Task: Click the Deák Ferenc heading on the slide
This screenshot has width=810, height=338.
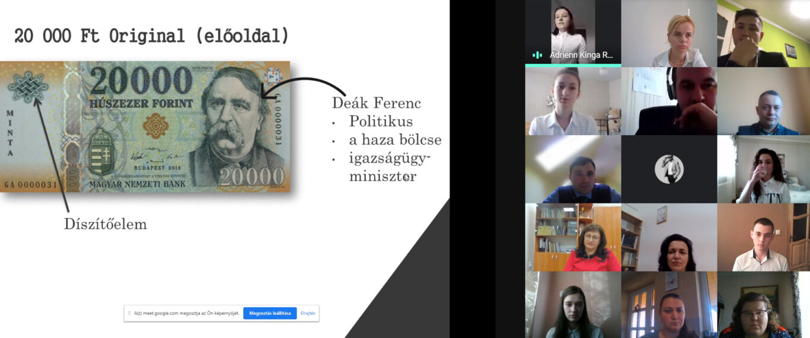Action: tap(376, 103)
